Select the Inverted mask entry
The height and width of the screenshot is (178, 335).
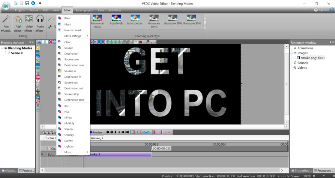pyautogui.click(x=73, y=30)
